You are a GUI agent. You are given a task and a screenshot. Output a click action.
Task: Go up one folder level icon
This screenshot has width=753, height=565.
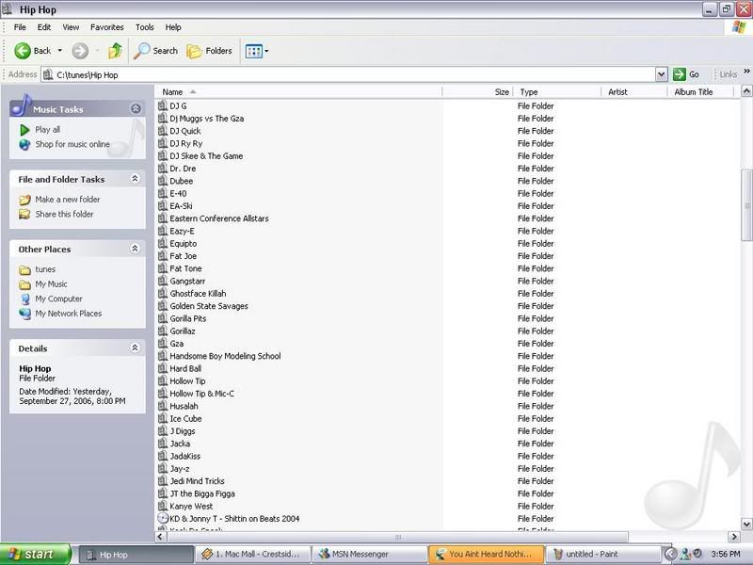(x=115, y=51)
